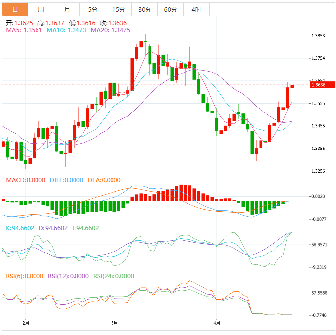Click the RSI(24):0.0000 label
The height and width of the screenshot is (335, 336).
point(114,276)
